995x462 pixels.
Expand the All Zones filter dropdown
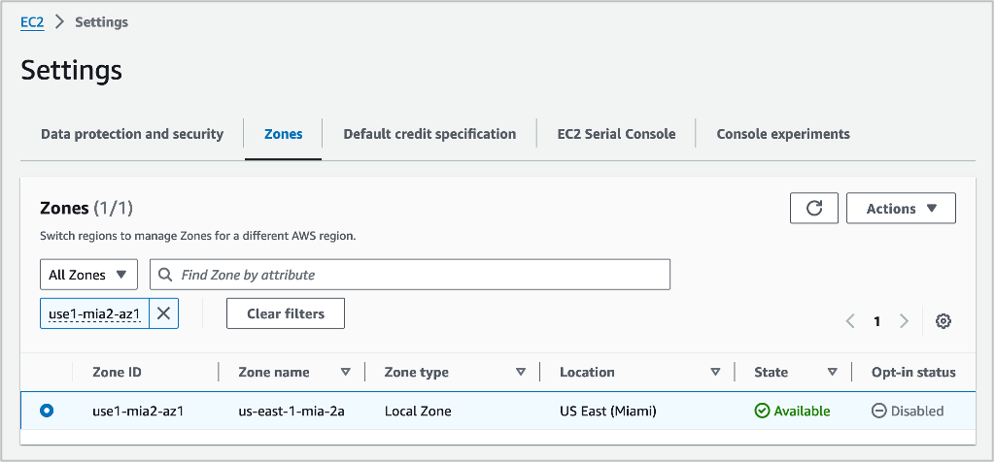tap(88, 275)
